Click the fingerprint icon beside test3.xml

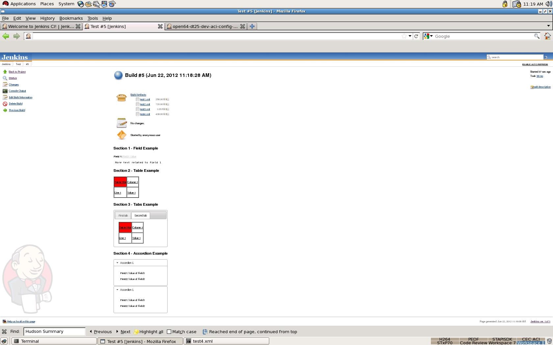pyautogui.click(x=167, y=109)
